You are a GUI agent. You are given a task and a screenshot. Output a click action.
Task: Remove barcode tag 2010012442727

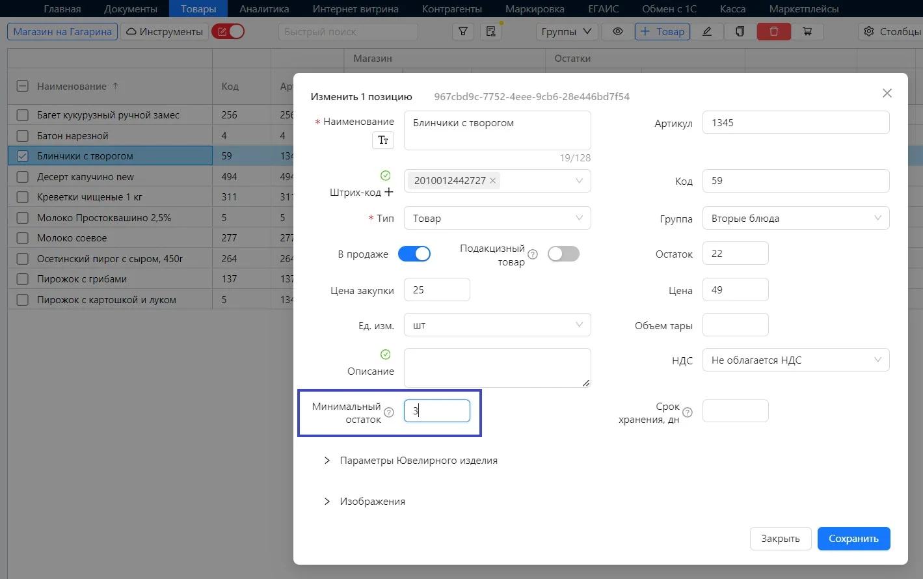click(x=492, y=181)
